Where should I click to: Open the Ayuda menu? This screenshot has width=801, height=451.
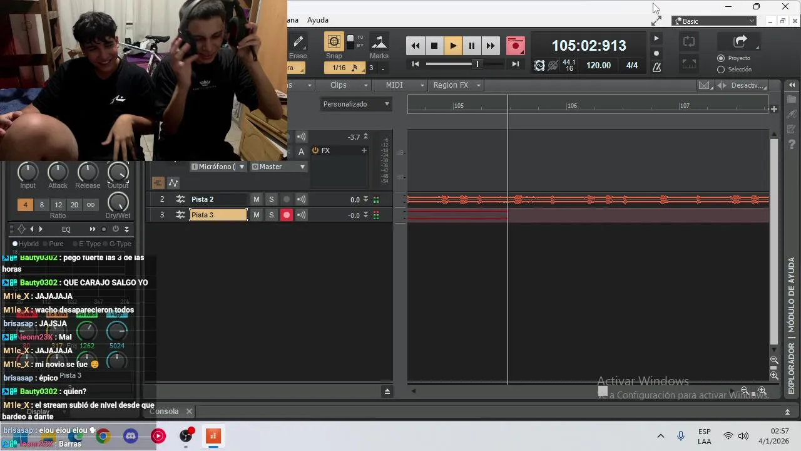318,20
